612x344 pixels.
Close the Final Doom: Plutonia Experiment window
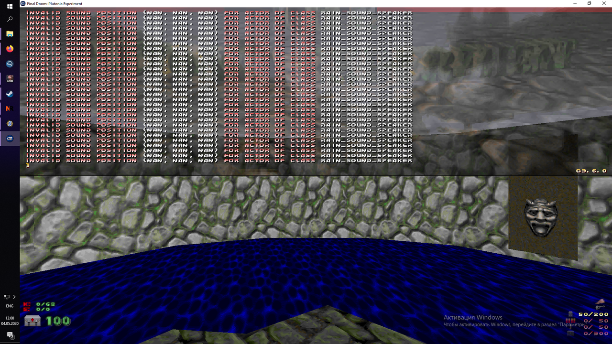click(604, 3)
